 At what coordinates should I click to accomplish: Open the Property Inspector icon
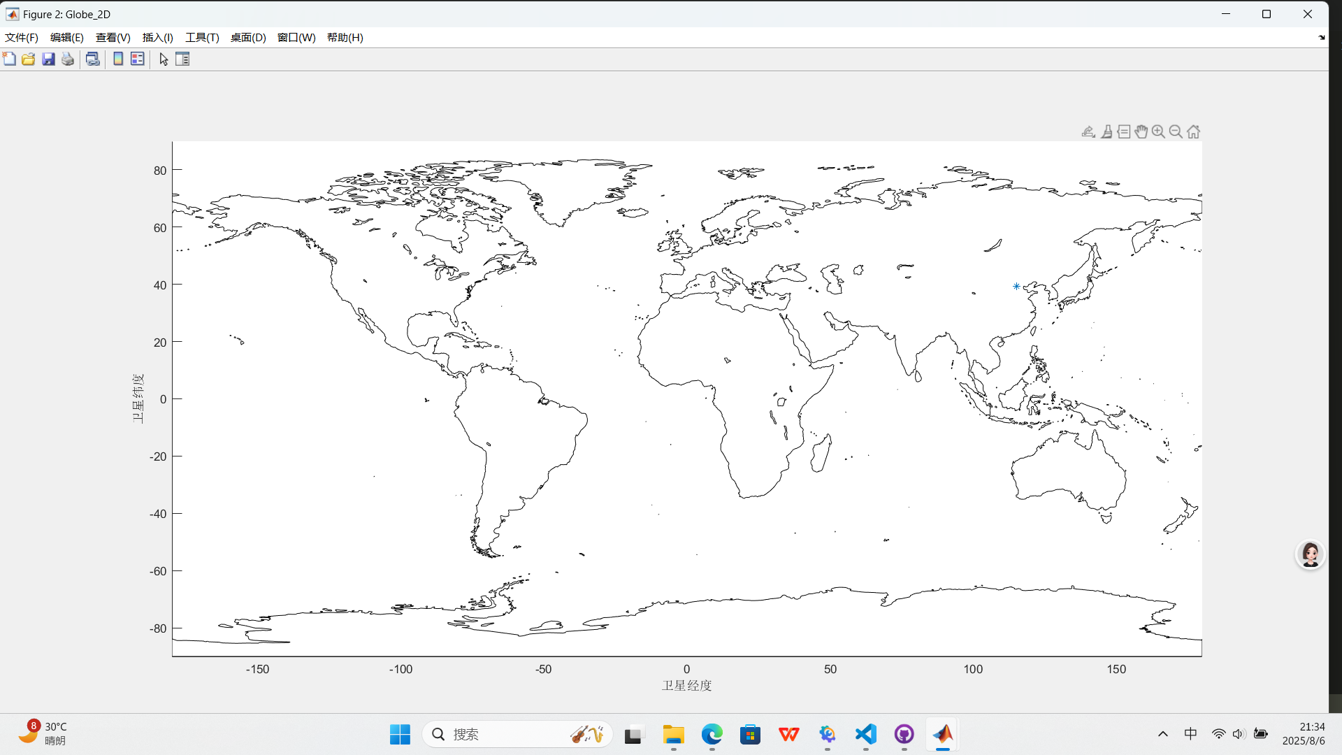[182, 59]
